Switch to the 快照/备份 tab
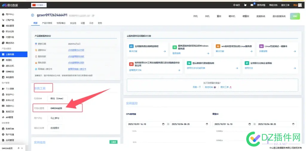Image resolution: width=306 pixels, height=151 pixels. [61, 23]
